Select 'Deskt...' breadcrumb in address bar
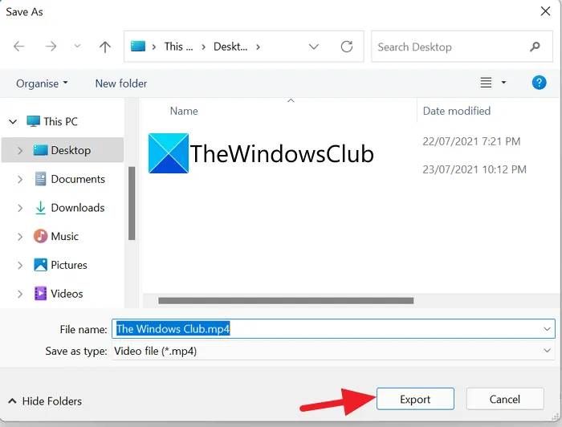 (230, 47)
